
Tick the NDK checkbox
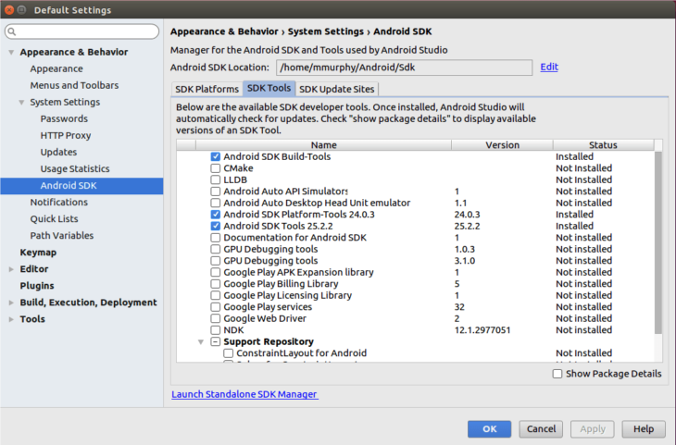point(216,330)
